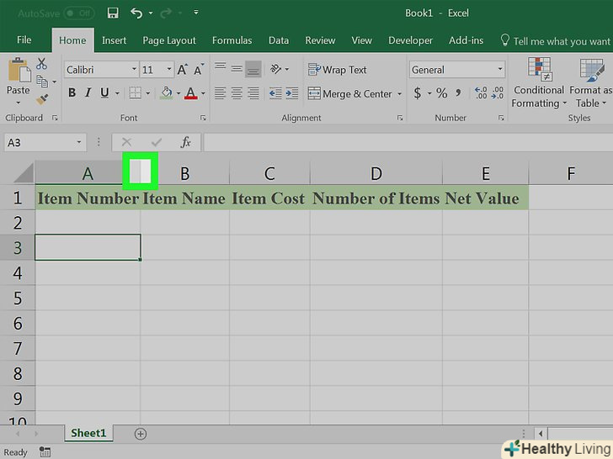Toggle Italic formatting

[88, 92]
